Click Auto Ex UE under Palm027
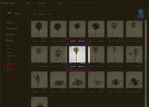 (x=73, y=66)
